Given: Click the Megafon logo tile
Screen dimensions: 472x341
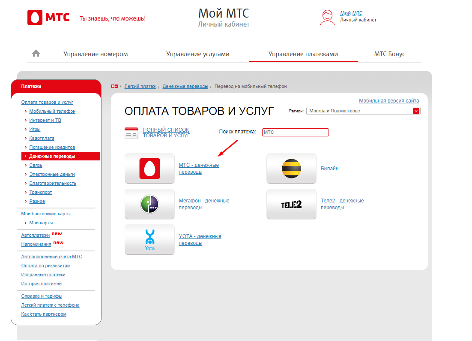Looking at the screenshot, I should (x=149, y=204).
